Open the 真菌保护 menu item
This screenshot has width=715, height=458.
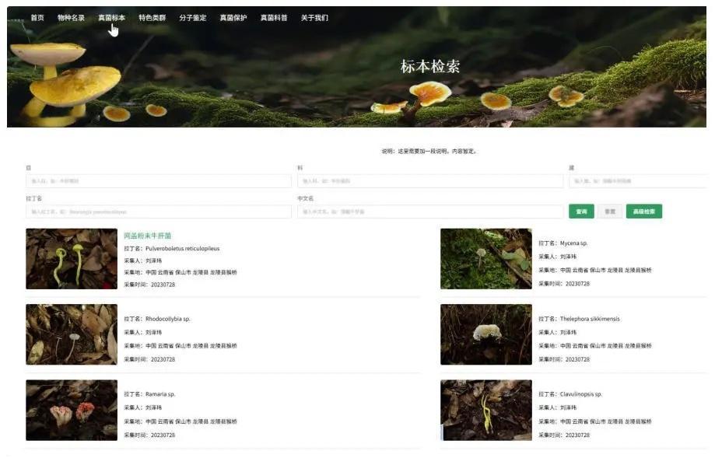[233, 18]
